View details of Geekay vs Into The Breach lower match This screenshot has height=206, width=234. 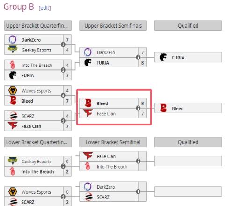63,166
